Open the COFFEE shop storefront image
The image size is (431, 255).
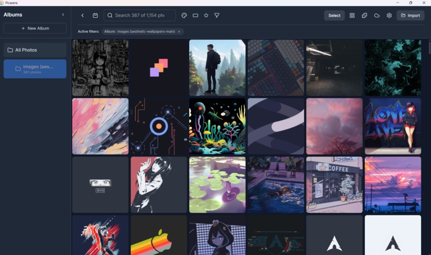(335, 184)
